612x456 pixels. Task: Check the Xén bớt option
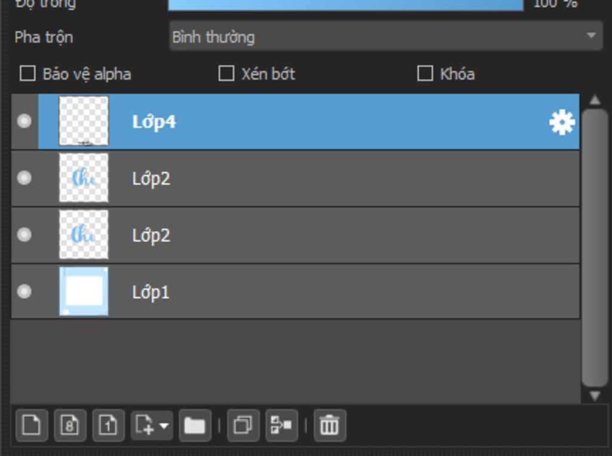(x=226, y=74)
